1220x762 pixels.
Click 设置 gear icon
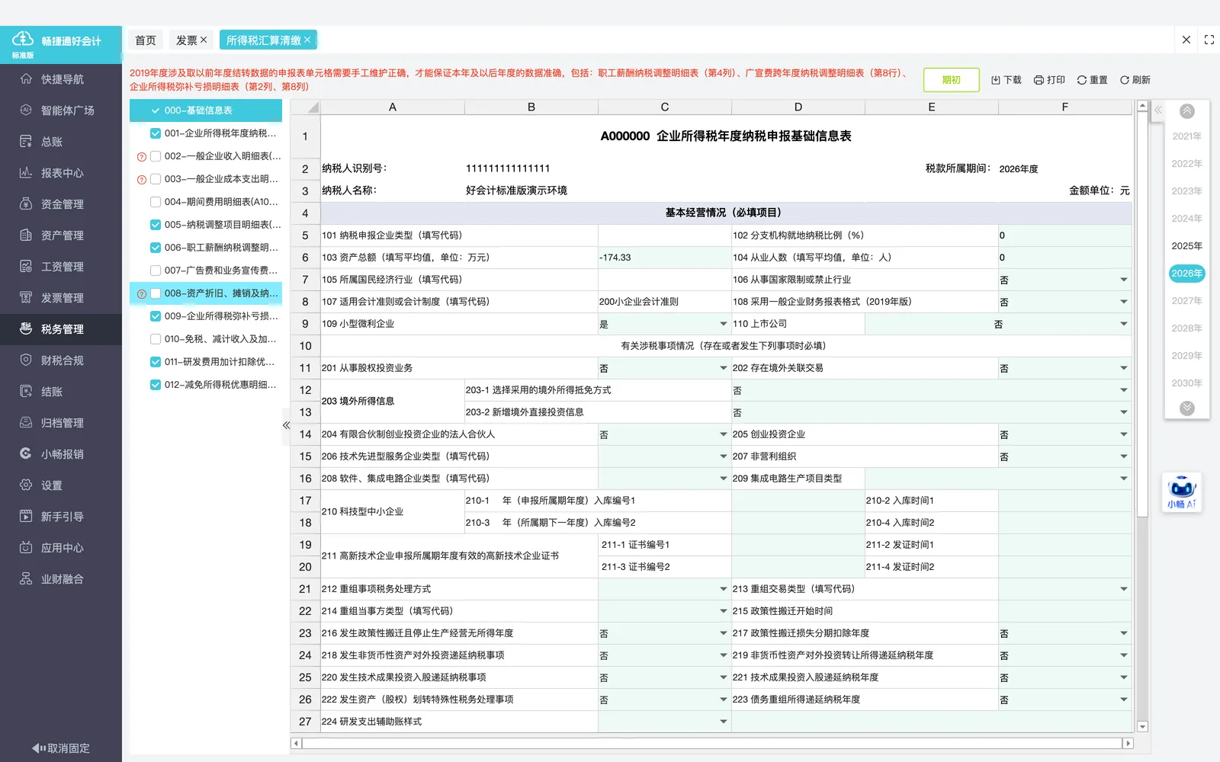(x=26, y=485)
